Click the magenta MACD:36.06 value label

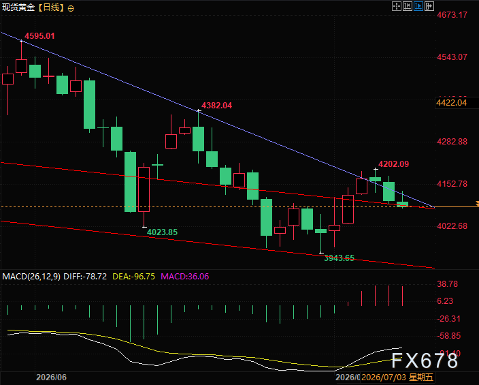185,277
